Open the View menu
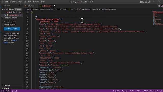163x92 pixels. click(x=20, y=2)
